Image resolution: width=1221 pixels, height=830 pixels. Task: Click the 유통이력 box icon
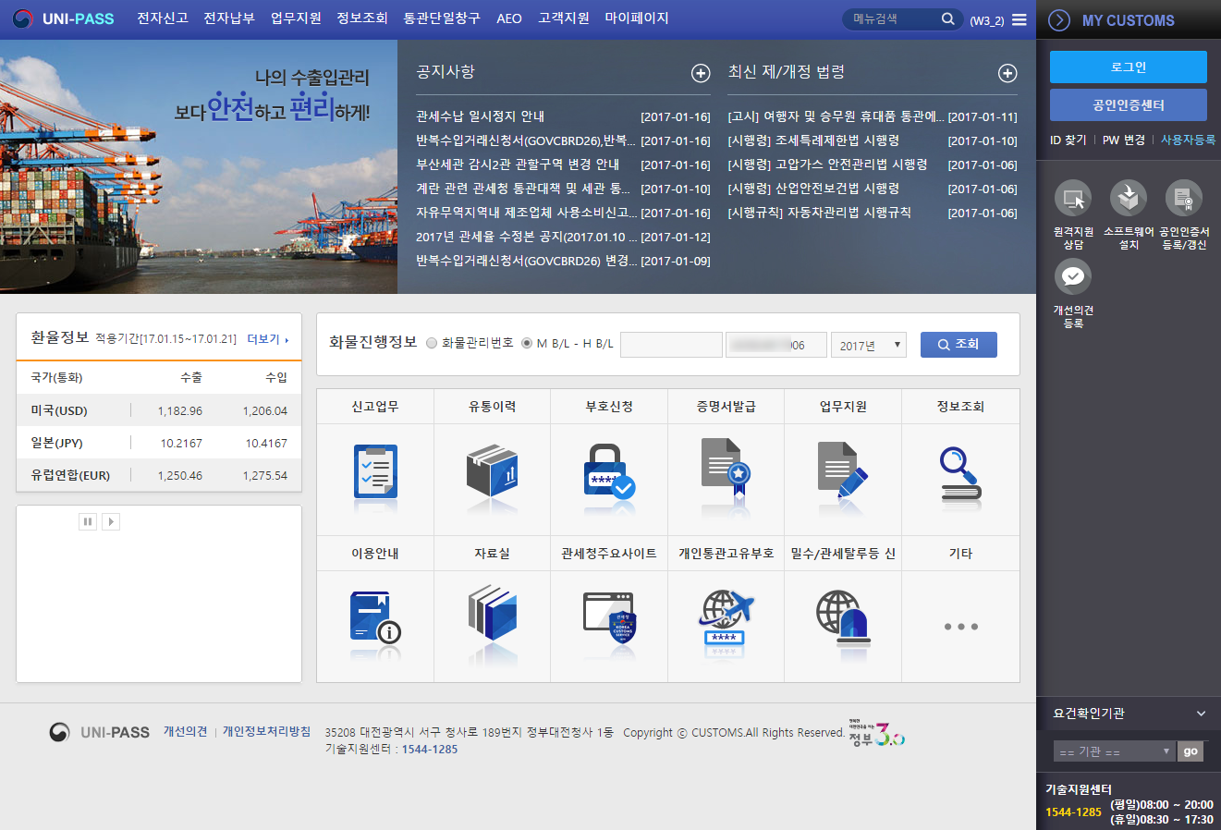click(x=492, y=472)
